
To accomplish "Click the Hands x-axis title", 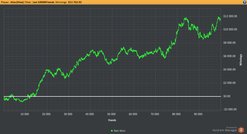I will pos(112,120).
